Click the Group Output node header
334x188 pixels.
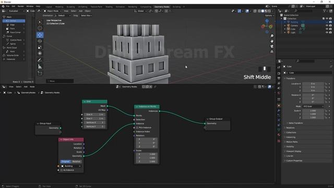click(x=218, y=119)
